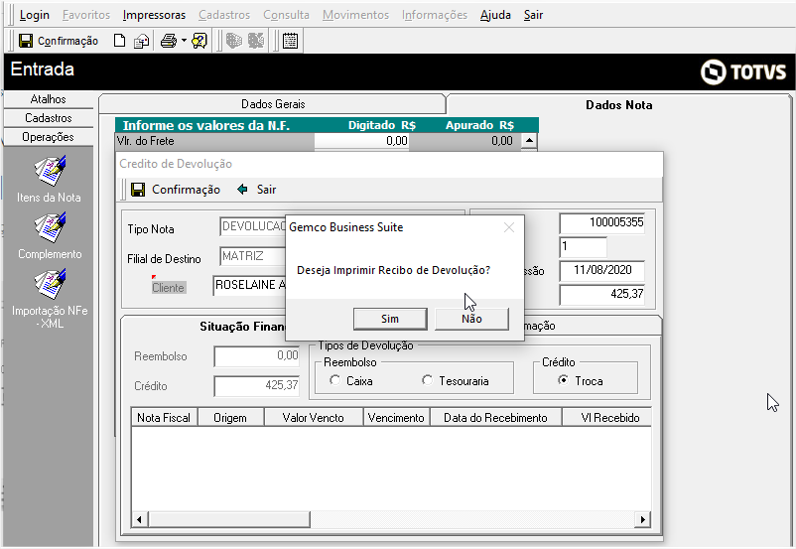Click the field containing 1
This screenshot has width=796, height=549.
pyautogui.click(x=583, y=247)
